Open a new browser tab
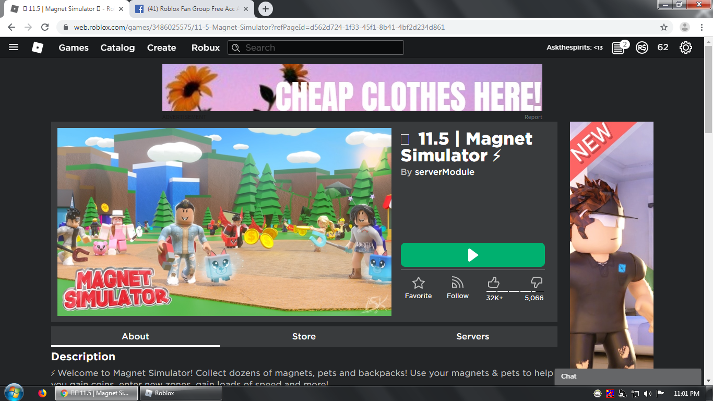713x401 pixels. [266, 9]
